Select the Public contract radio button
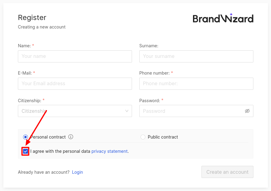This screenshot has width=271, height=191. tap(143, 137)
